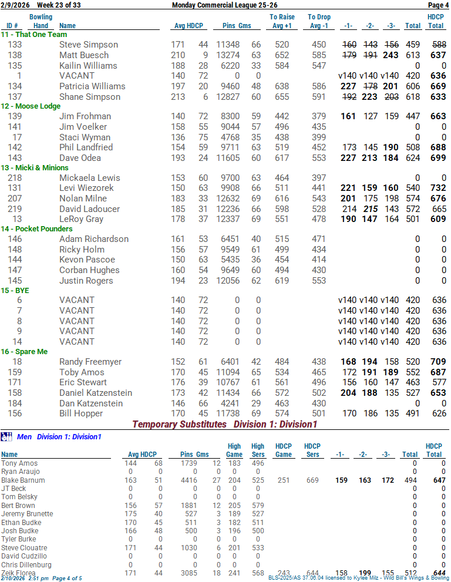Select player name LeRoy Gray
The image size is (451, 582).
tap(81, 220)
